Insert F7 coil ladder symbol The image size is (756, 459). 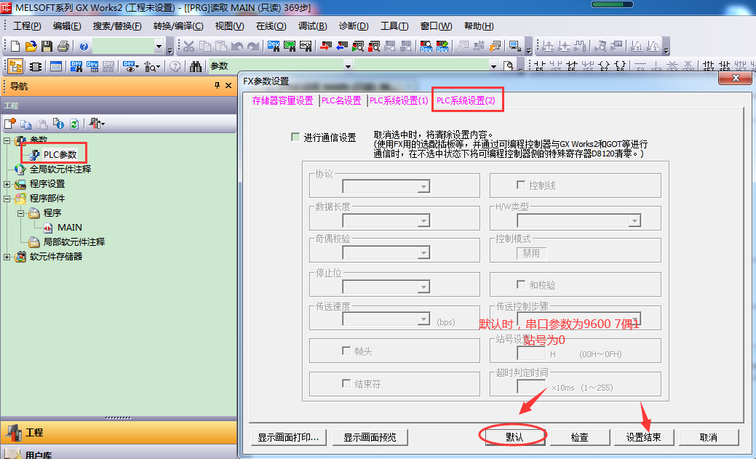604,66
